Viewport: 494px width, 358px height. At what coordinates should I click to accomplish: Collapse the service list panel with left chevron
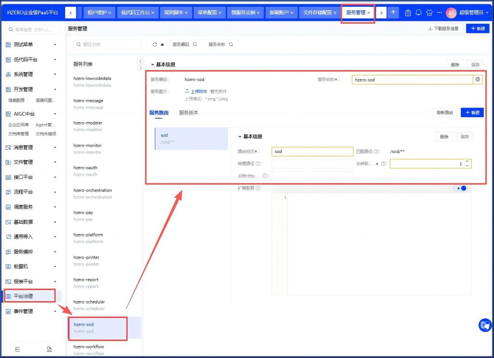click(140, 61)
